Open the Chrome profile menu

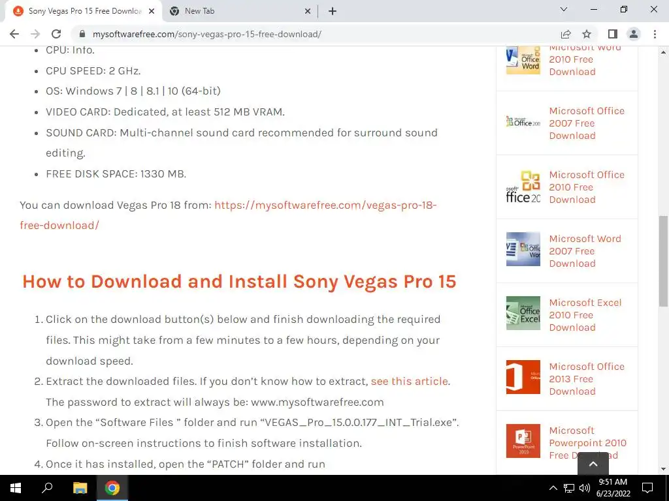tap(634, 34)
